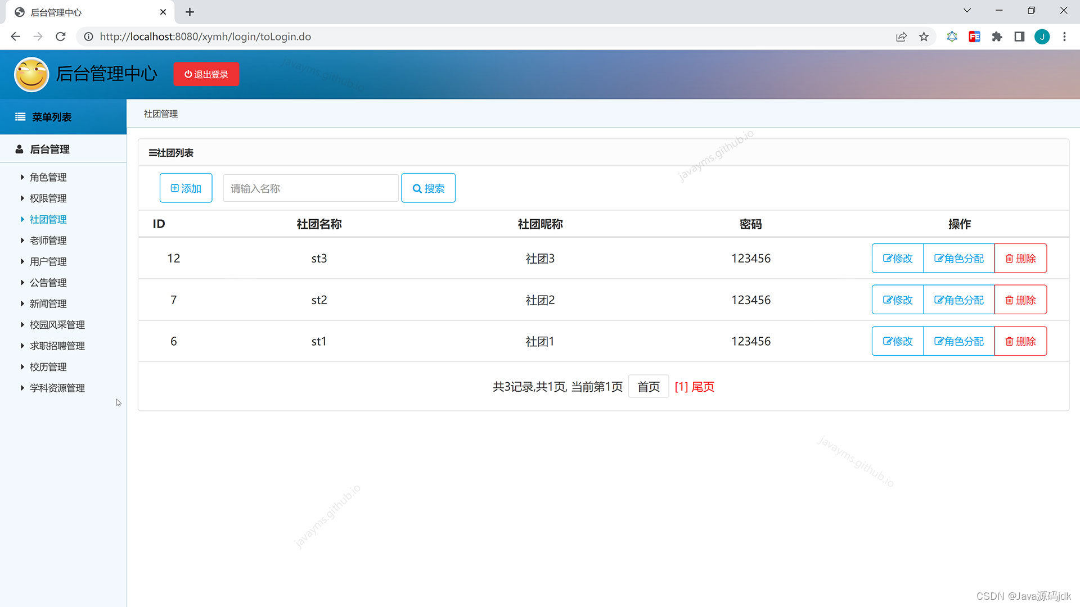Viewport: 1080px width, 607px height.
Task: Open 角色分配 for st2 row
Action: coord(958,300)
